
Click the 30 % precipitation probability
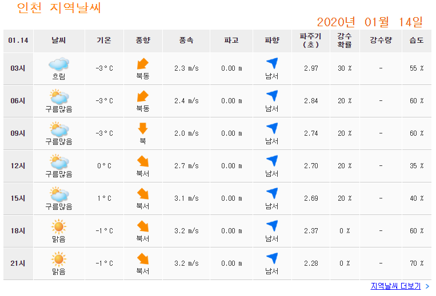click(345, 68)
